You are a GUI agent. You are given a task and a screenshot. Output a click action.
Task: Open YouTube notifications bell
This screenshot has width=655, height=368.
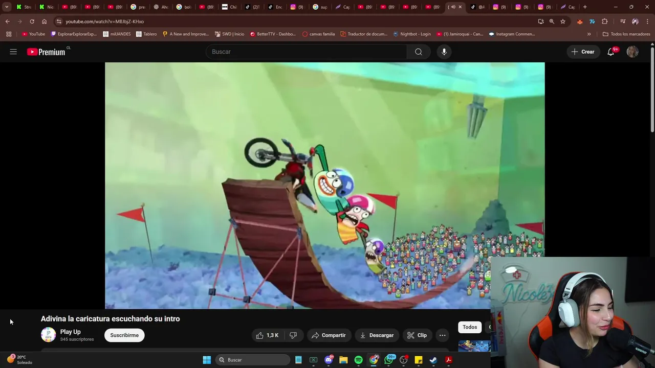click(x=611, y=52)
